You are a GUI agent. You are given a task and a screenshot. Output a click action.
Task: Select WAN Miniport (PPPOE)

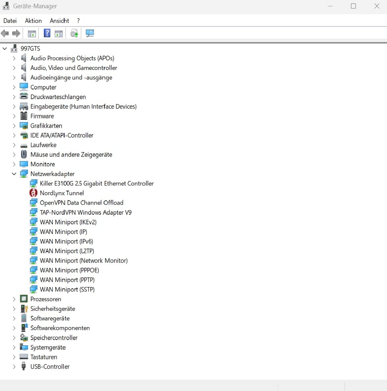pyautogui.click(x=70, y=270)
